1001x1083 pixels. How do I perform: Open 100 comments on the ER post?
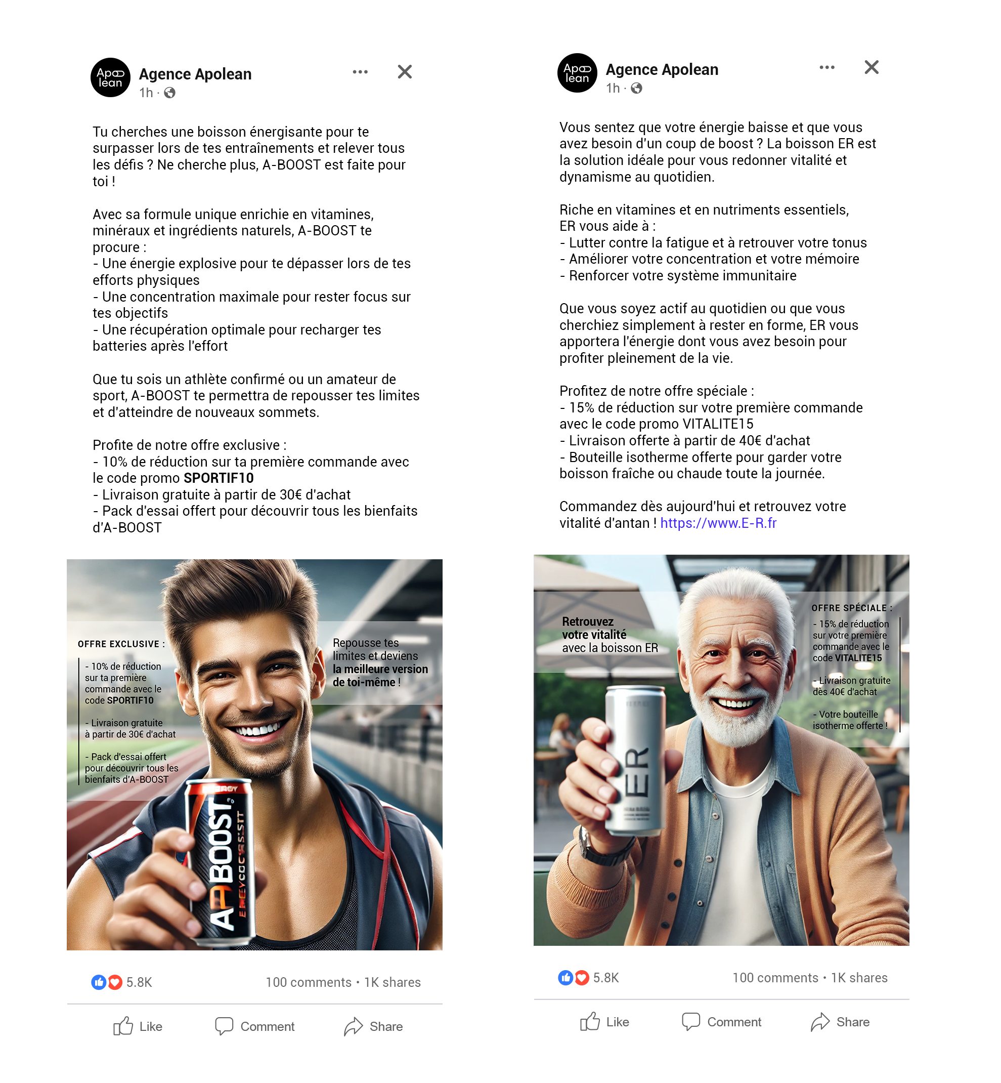[775, 978]
